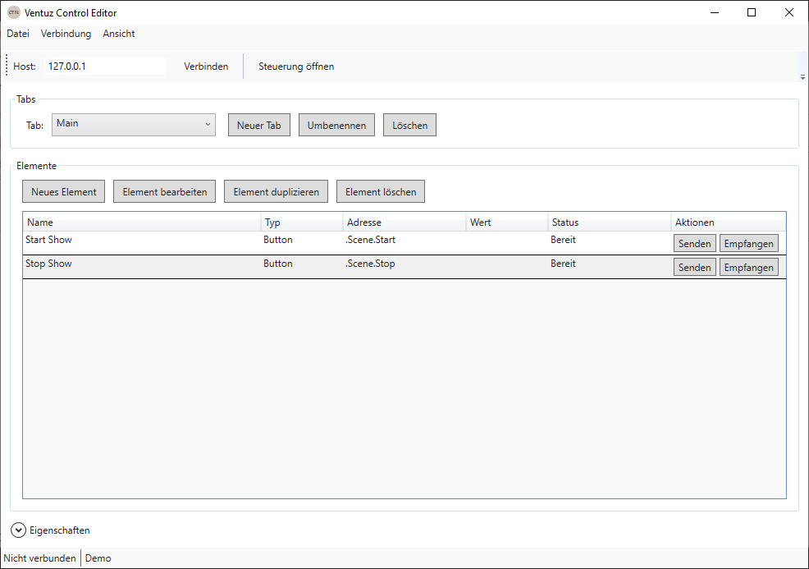Sort by the Adresse column header
The image size is (809, 569).
click(x=404, y=222)
